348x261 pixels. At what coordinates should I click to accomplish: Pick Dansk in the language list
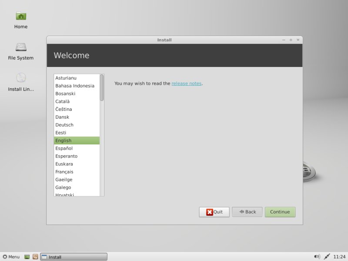tap(77, 117)
